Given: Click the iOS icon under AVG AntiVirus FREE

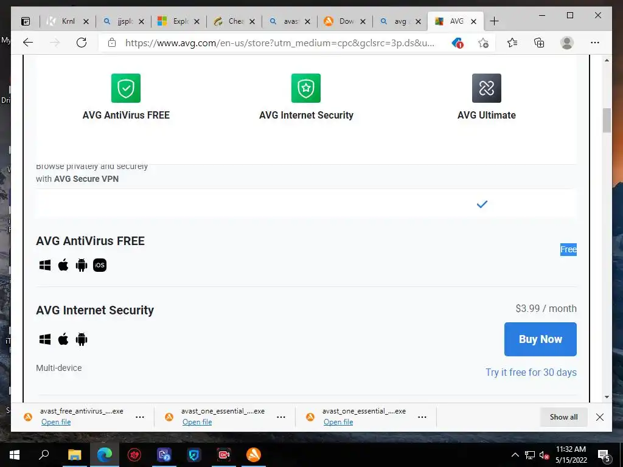Looking at the screenshot, I should [100, 265].
